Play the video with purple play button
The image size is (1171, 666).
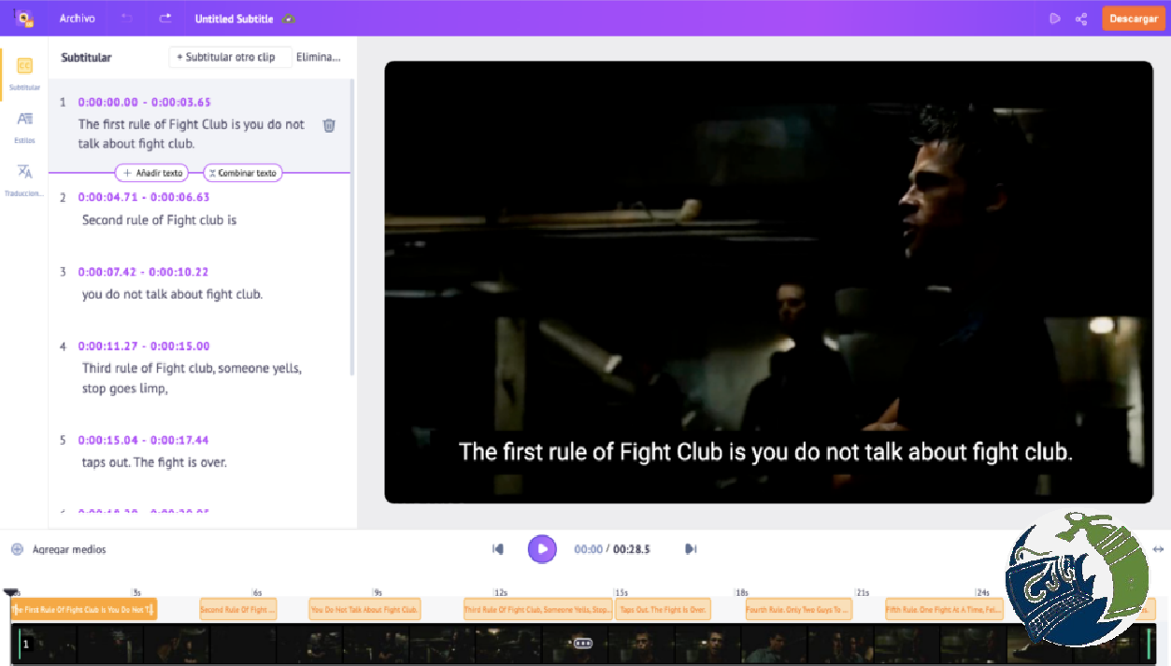tap(542, 549)
